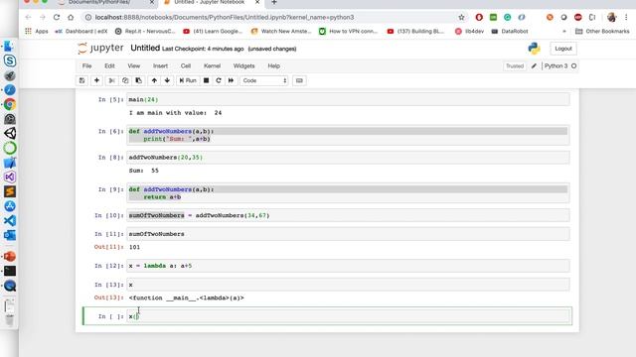Click the sumOfTwoNumbers assignment cell In [10]

point(348,215)
